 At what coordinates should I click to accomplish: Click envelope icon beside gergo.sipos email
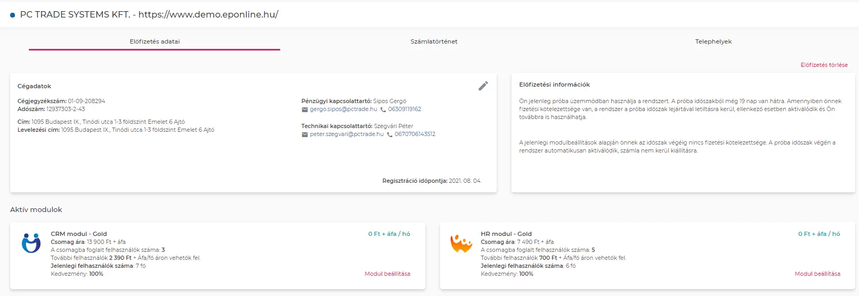tap(305, 109)
